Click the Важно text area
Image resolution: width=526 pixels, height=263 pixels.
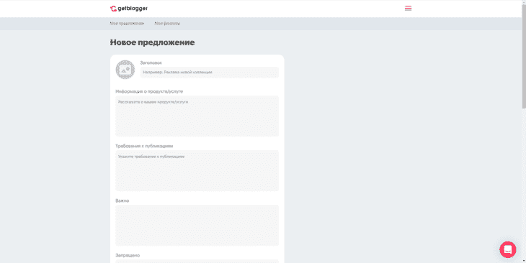tap(197, 225)
